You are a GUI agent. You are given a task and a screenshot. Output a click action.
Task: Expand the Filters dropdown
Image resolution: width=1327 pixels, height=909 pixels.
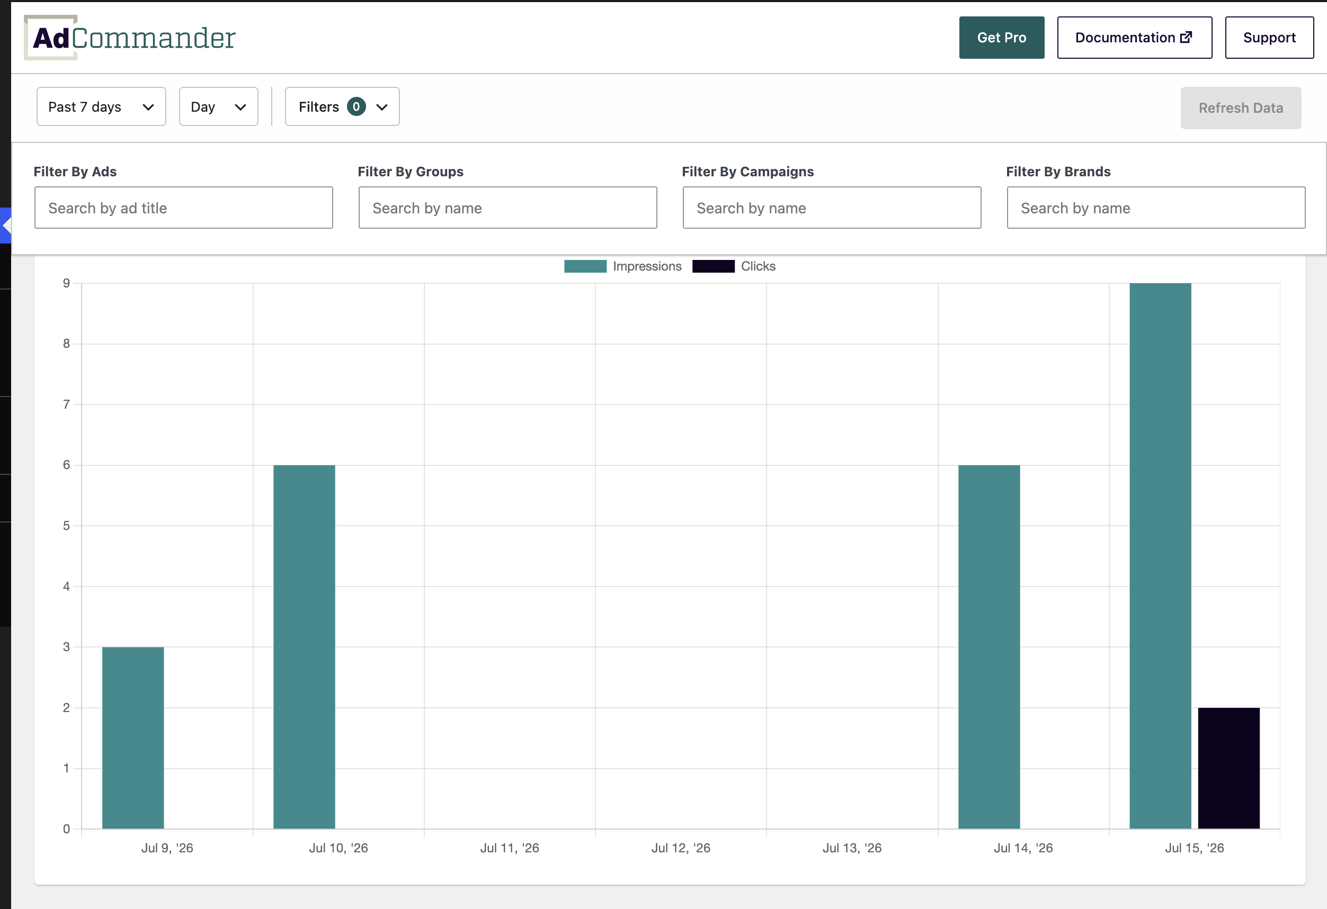tap(342, 107)
